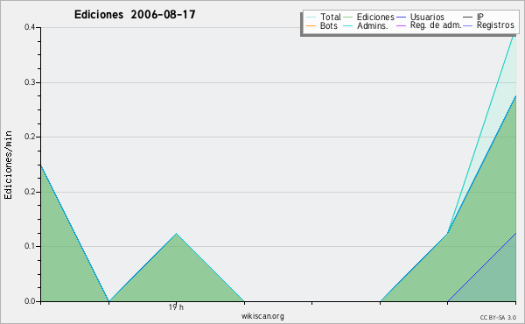
Task: Click the Total legend color line
Action: (x=311, y=18)
